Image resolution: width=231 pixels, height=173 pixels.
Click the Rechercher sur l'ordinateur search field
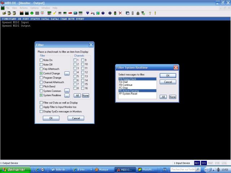(x=183, y=169)
